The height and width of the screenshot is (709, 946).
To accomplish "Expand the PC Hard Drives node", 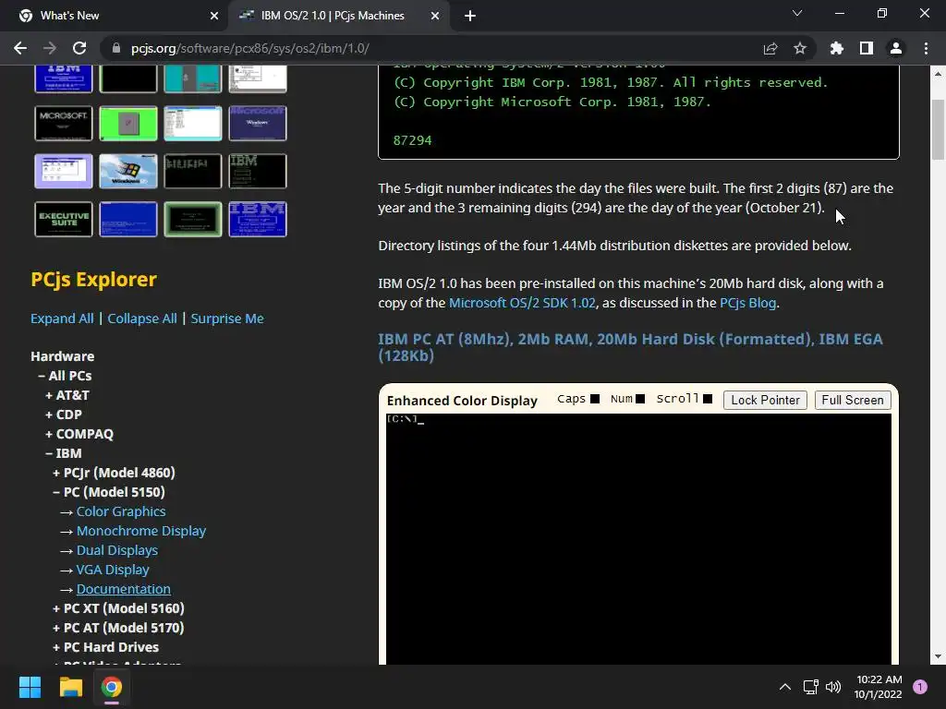I will coord(105,647).
